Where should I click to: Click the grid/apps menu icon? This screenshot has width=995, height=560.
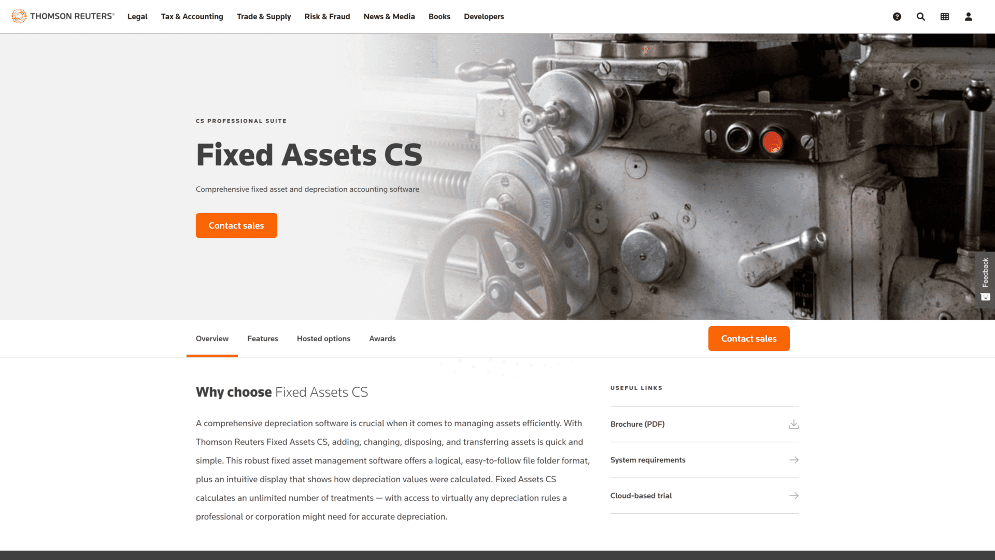point(945,17)
